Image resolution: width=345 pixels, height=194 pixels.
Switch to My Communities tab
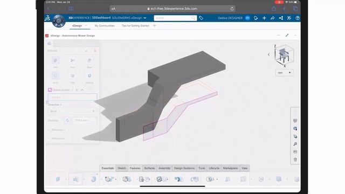tap(105, 26)
